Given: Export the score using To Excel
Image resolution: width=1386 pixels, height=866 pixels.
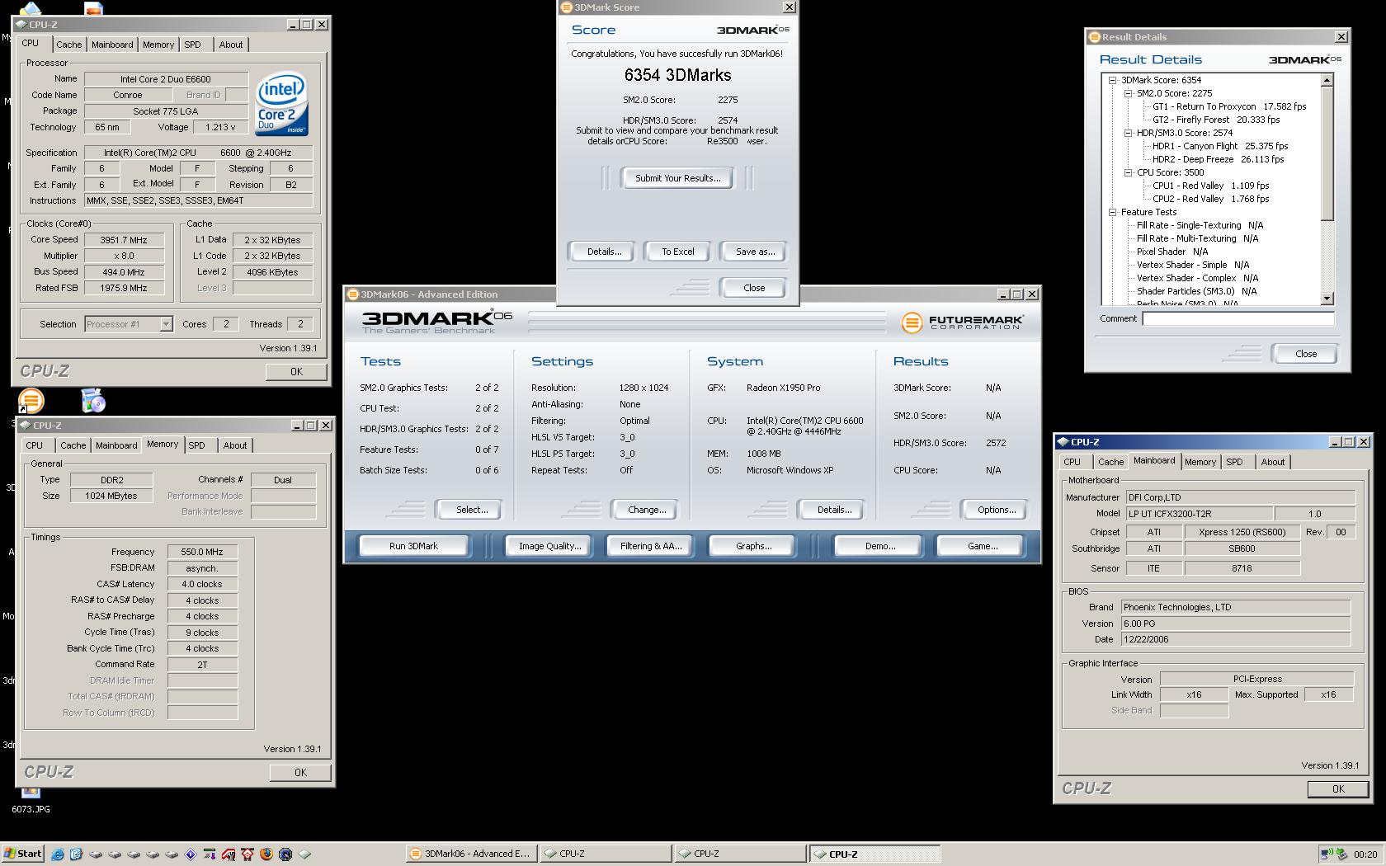Looking at the screenshot, I should pyautogui.click(x=678, y=252).
